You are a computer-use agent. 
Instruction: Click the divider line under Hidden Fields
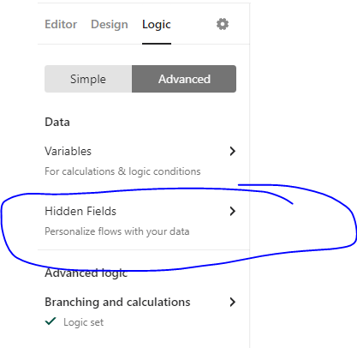coord(144,249)
